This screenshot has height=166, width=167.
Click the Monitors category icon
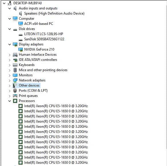pyautogui.click(x=15, y=75)
